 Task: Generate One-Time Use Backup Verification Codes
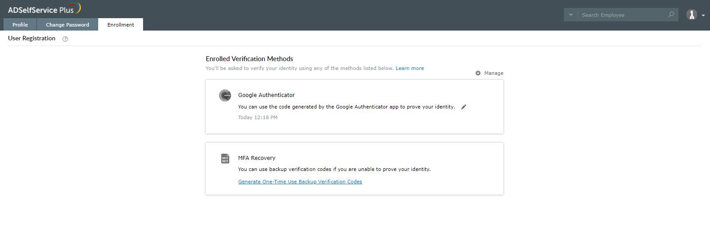pos(300,182)
